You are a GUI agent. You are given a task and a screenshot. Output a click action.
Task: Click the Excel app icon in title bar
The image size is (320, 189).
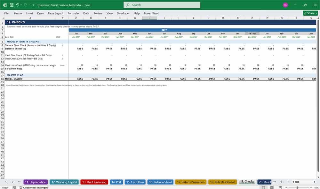(x=5, y=5)
